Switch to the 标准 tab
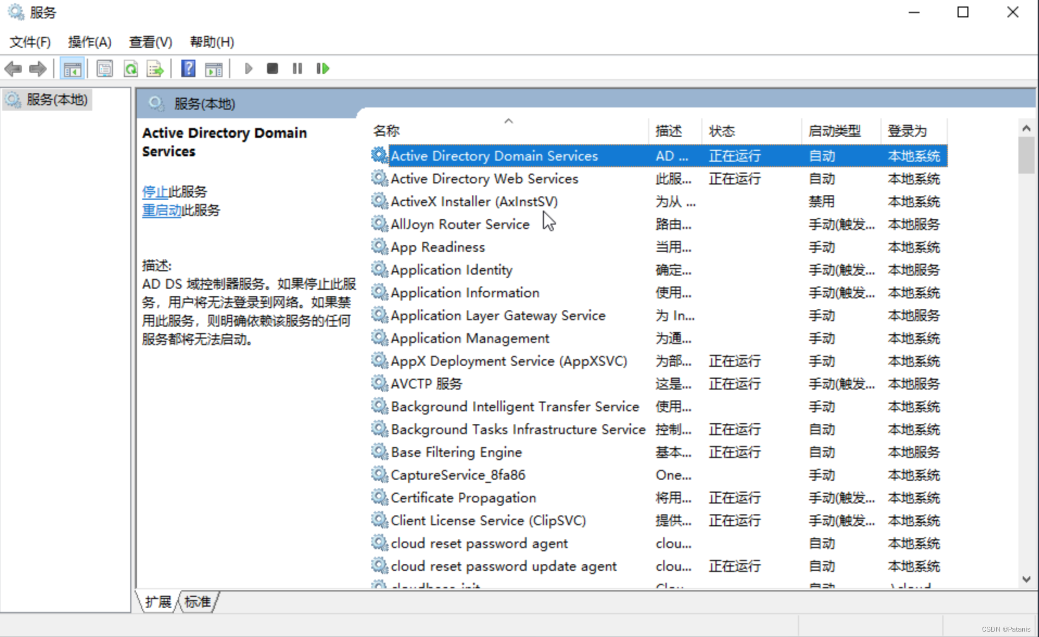The width and height of the screenshot is (1039, 637). [x=198, y=602]
